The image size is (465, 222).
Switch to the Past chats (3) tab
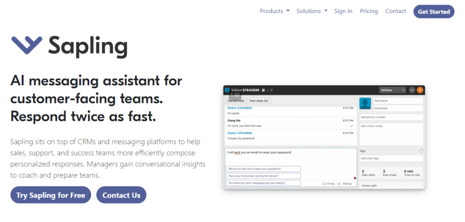258,101
